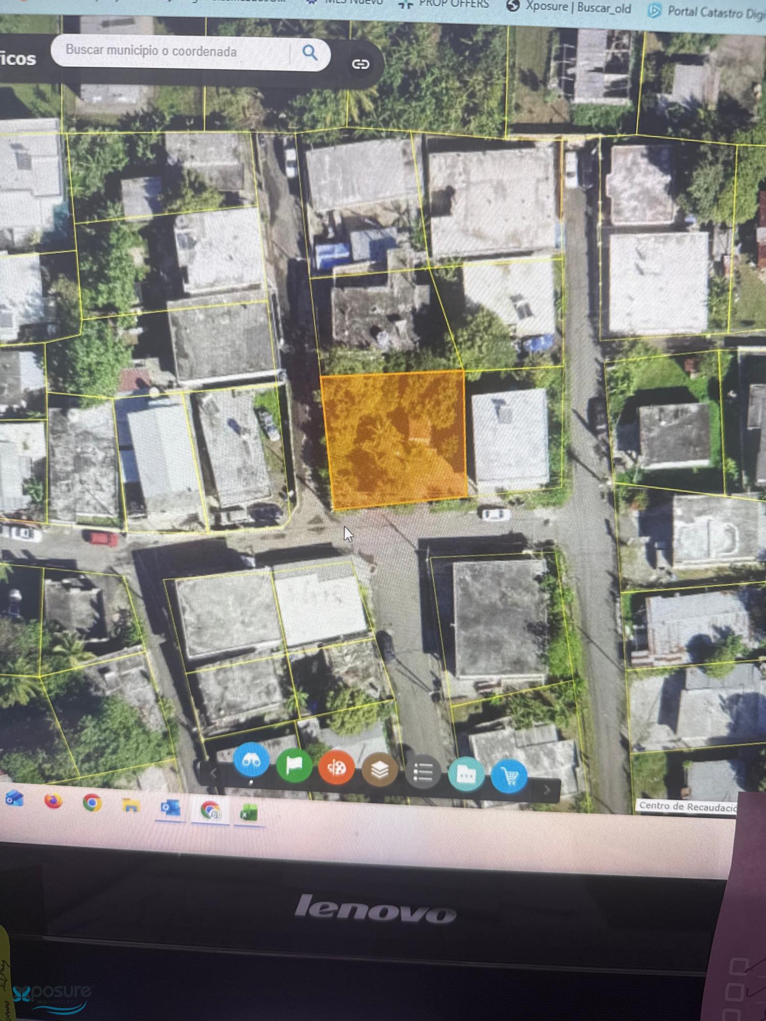This screenshot has width=766, height=1021.
Task: Open File Explorer from the taskbar
Action: point(131,806)
